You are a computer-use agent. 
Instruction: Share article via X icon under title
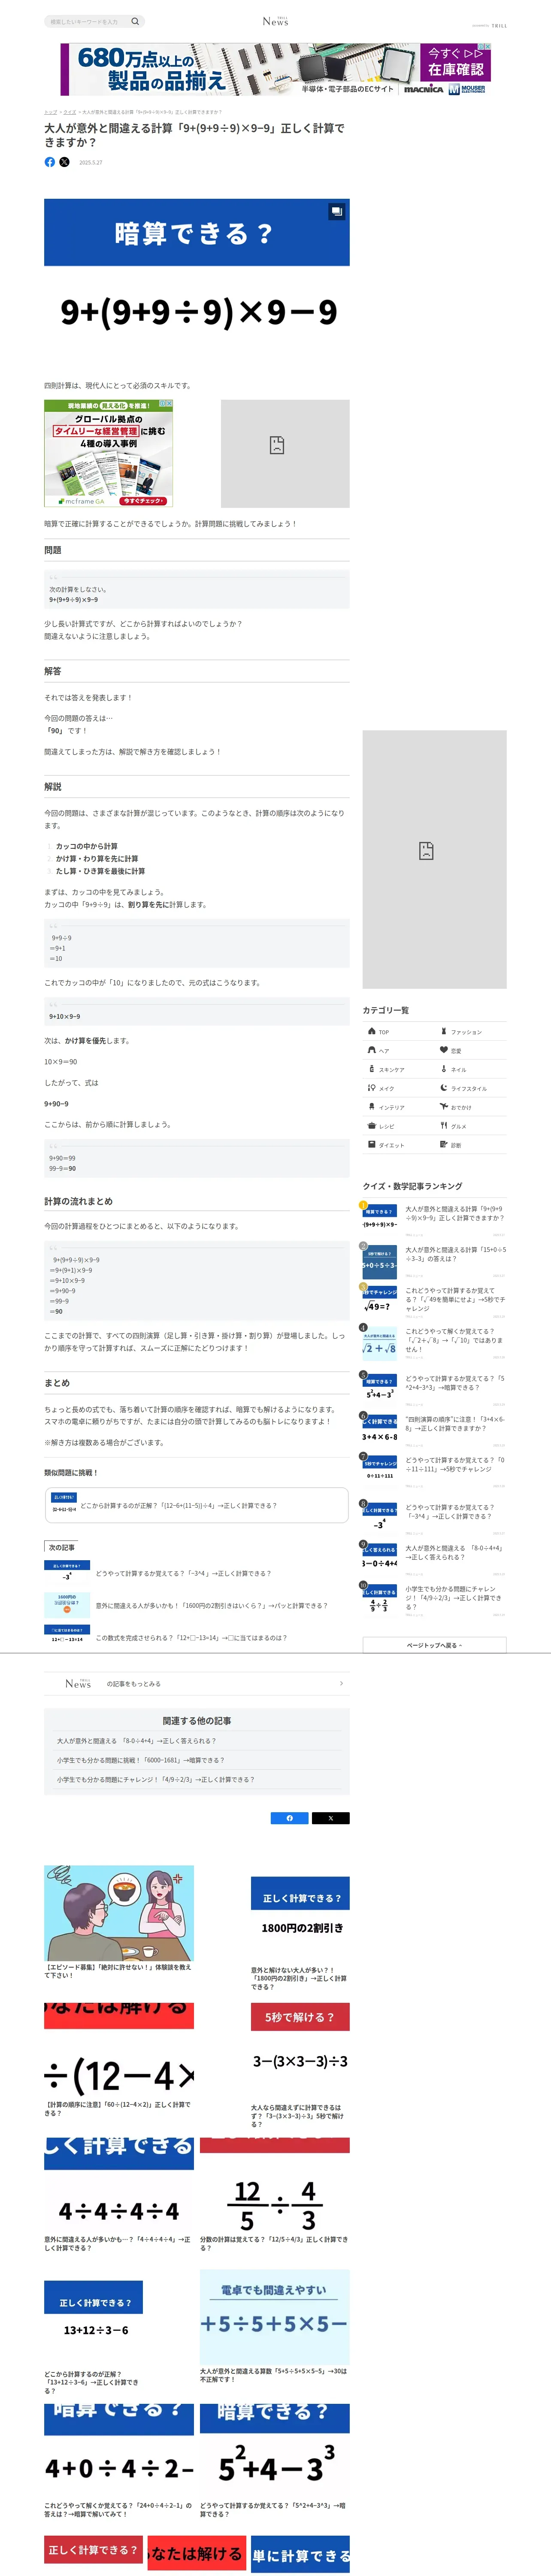click(65, 162)
